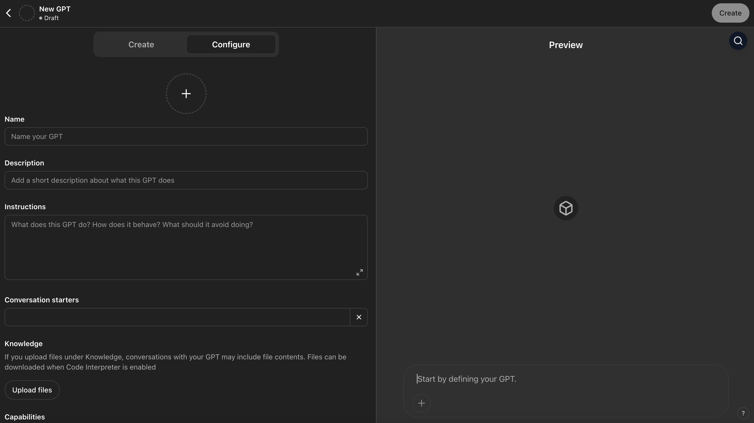
Task: Focus the Name your GPT field
Action: click(186, 136)
